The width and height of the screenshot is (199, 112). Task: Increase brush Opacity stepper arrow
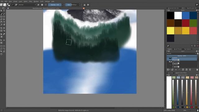coord(62,4)
